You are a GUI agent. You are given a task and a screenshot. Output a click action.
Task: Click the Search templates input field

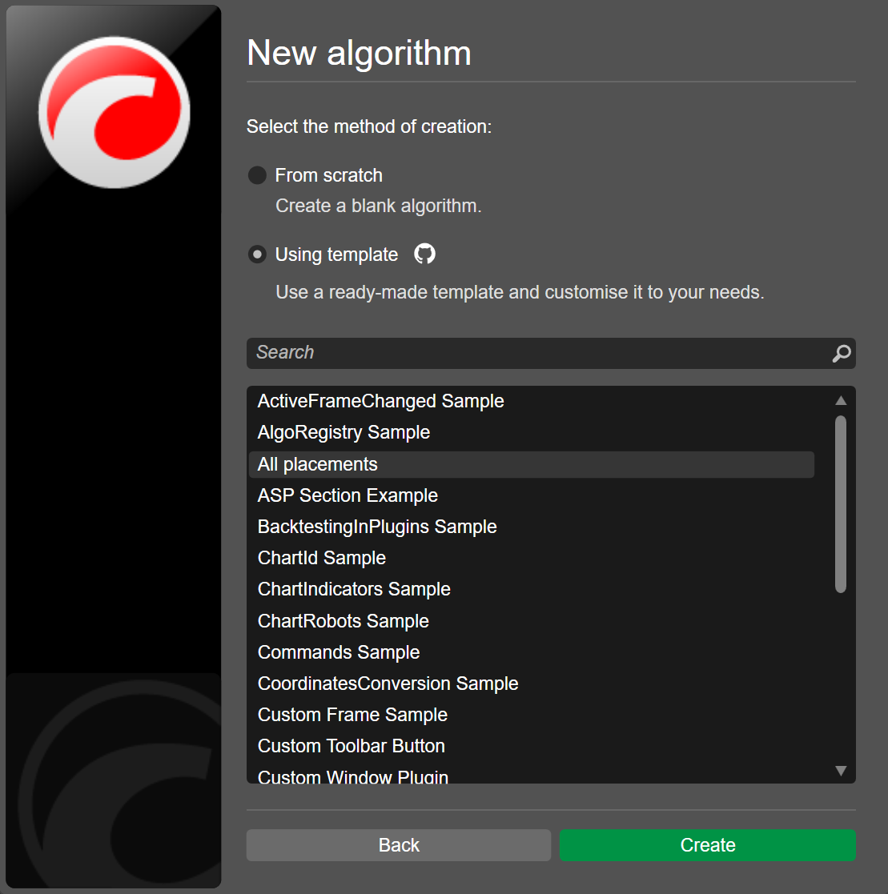536,353
